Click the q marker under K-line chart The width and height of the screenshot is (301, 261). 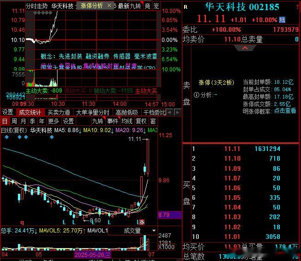pos(22,223)
